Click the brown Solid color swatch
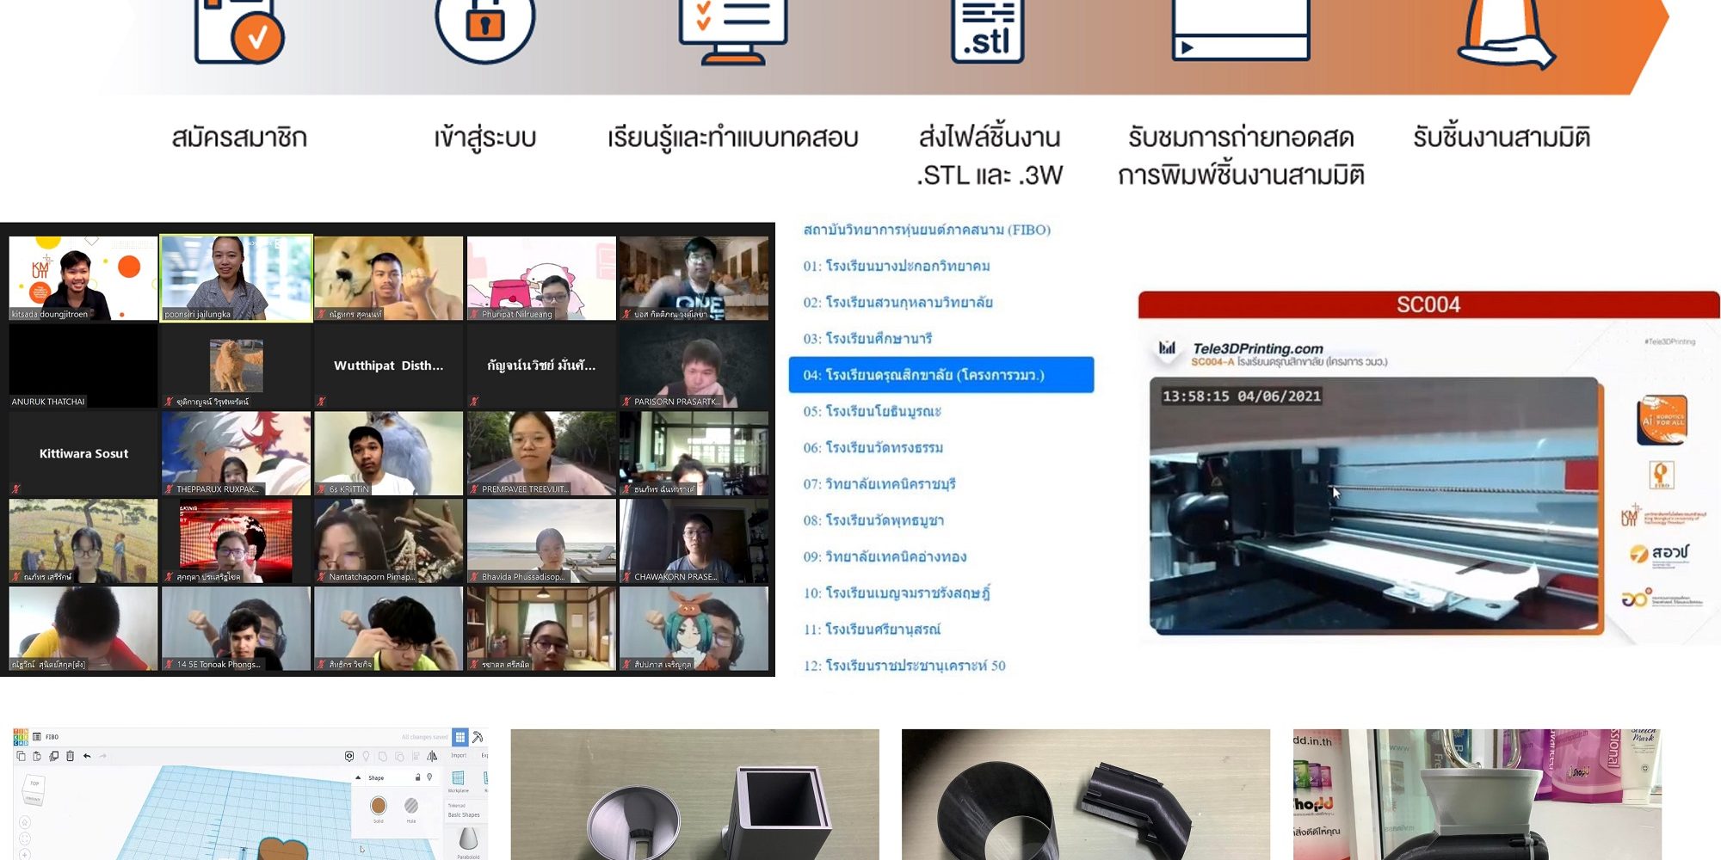The image size is (1721, 860). point(379,805)
